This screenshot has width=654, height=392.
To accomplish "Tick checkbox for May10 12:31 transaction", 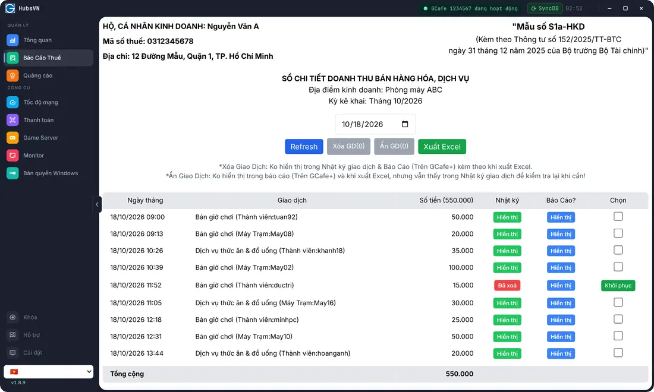I will [618, 336].
